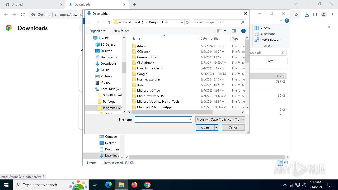This screenshot has height=190, width=338.
Task: Click the Refresh button next to address bar
Action: pos(187,22)
